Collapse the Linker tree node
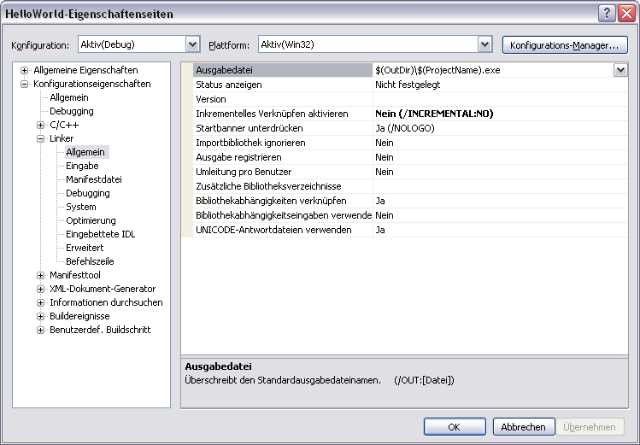This screenshot has width=640, height=445. [x=41, y=138]
